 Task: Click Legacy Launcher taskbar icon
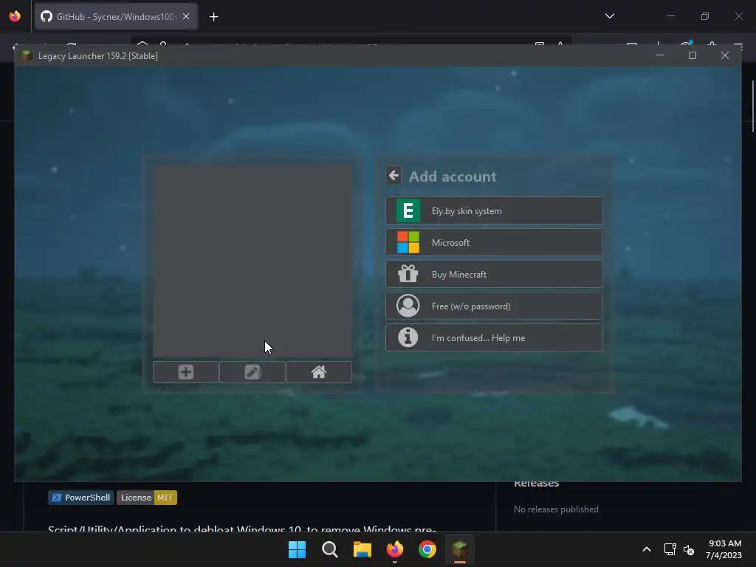point(460,549)
